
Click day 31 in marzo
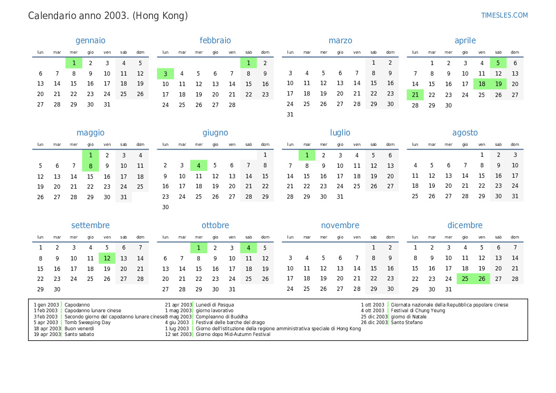coord(290,115)
